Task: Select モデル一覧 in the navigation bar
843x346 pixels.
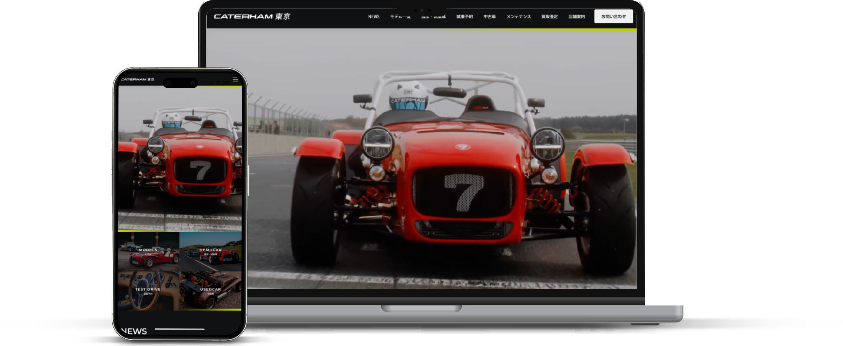Action: [x=400, y=17]
